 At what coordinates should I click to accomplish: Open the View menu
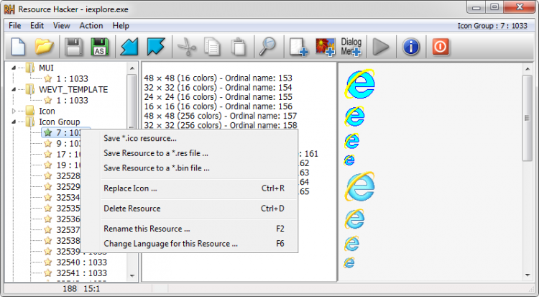pyautogui.click(x=62, y=25)
